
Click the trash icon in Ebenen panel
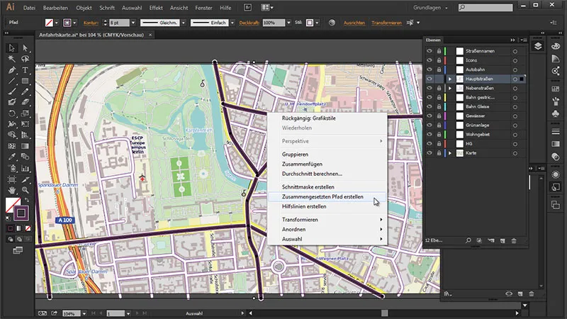(514, 240)
